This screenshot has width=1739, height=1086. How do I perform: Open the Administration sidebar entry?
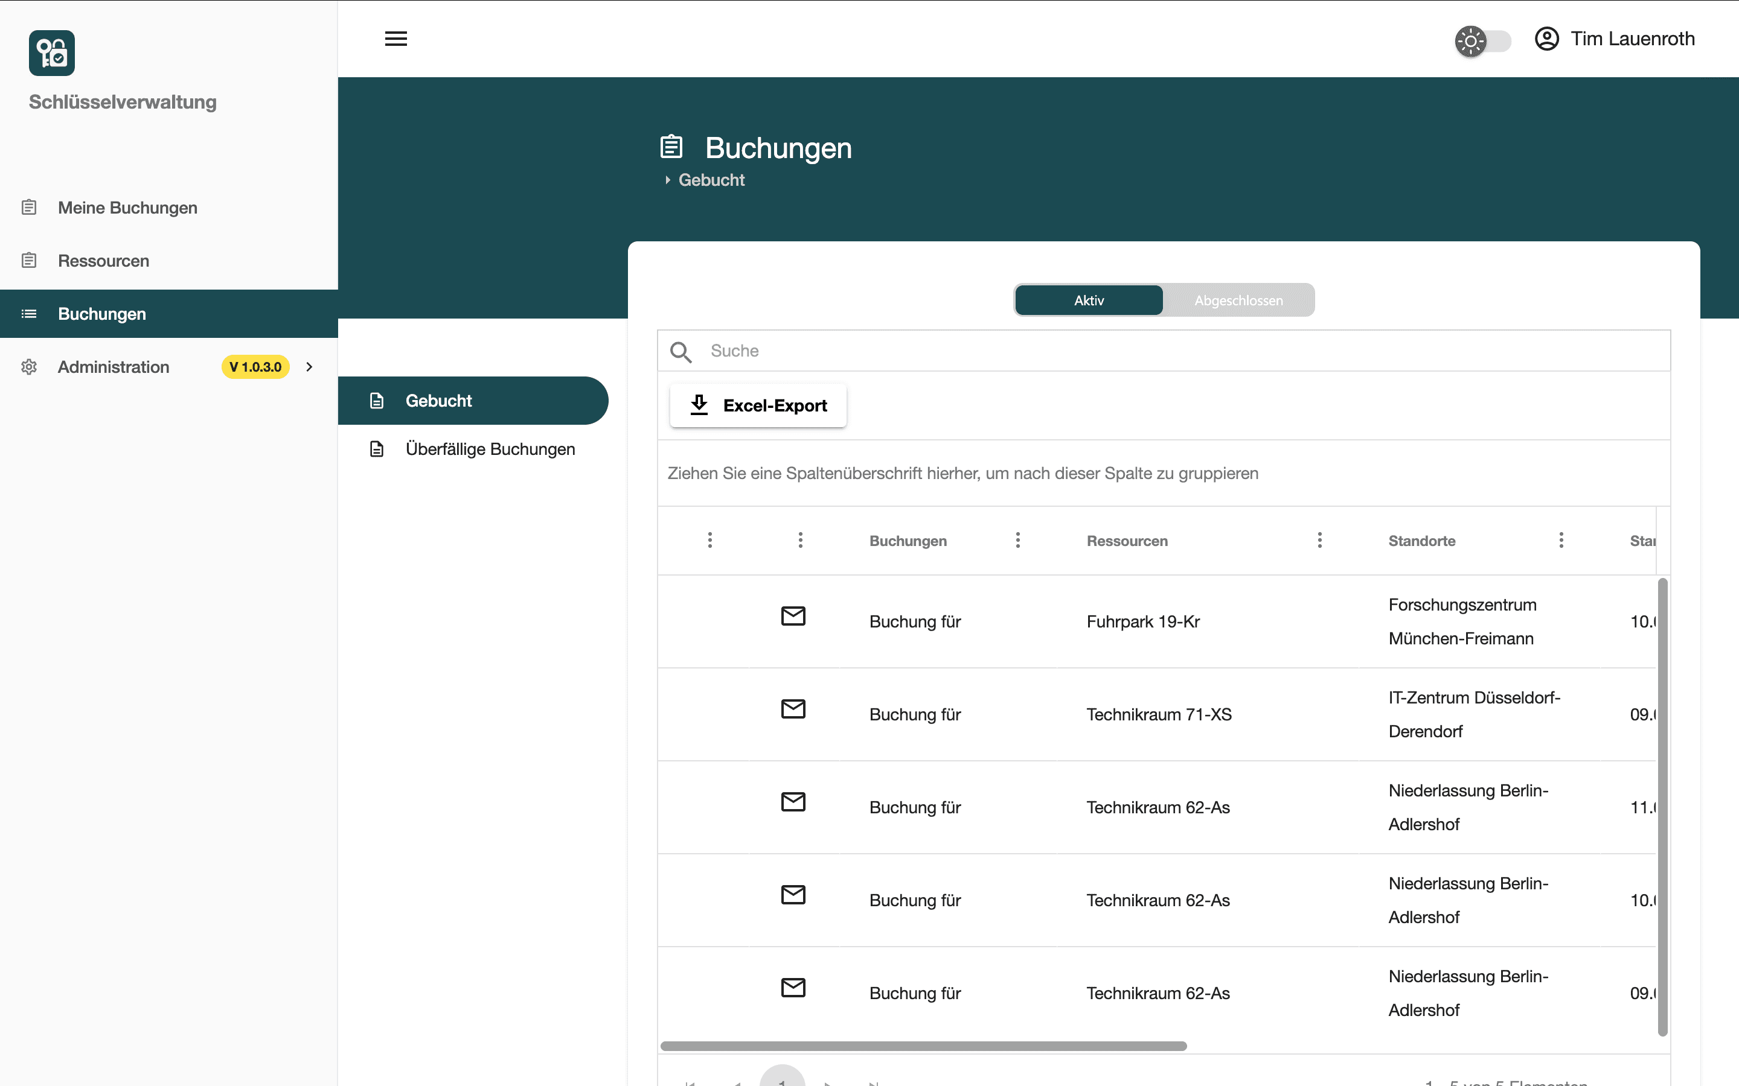(169, 367)
